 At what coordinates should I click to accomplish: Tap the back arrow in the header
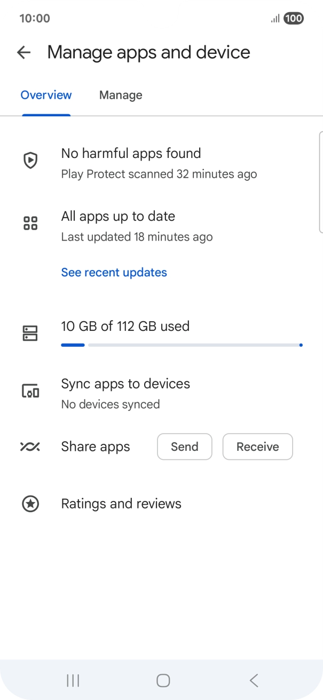23,52
